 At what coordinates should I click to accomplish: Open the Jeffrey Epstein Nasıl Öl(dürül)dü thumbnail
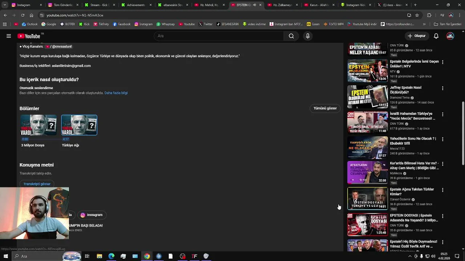368,97
